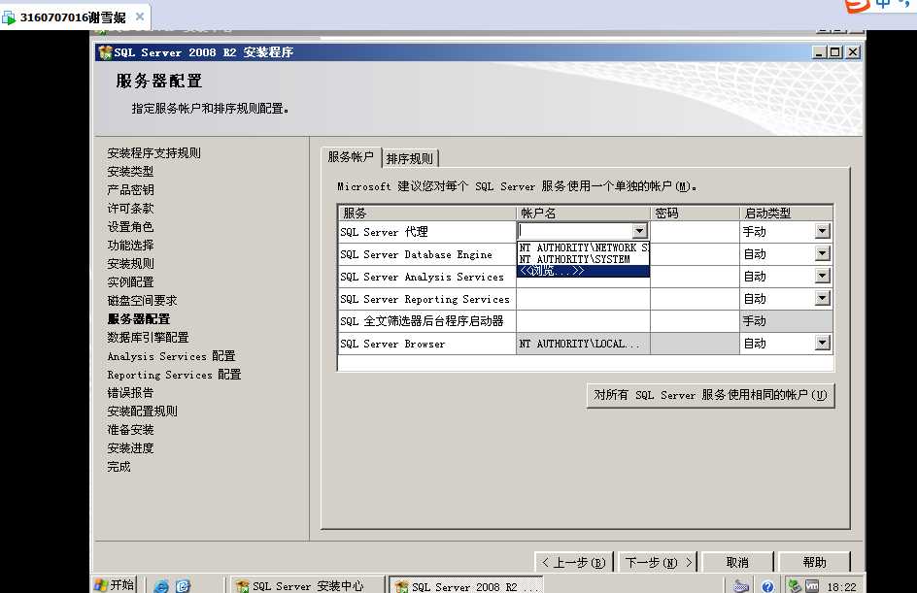Click the NT AUTHORITY\LOCAL... account cell
The height and width of the screenshot is (593, 917).
coord(583,344)
